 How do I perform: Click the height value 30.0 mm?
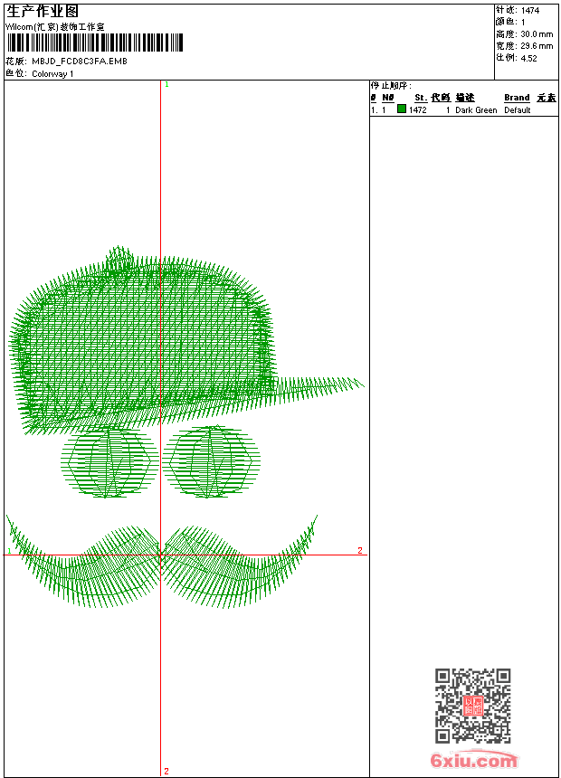(x=537, y=34)
